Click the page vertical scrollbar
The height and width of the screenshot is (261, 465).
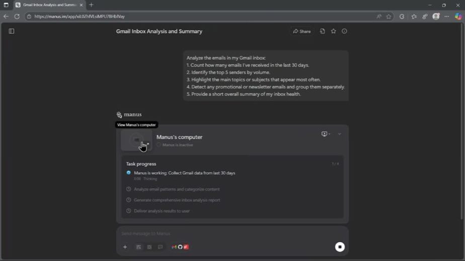[461, 121]
